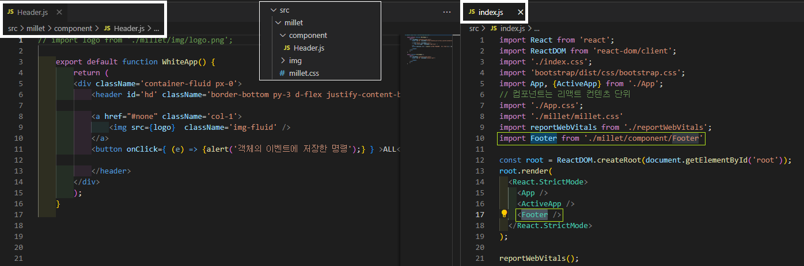Select the index.js editor tab
The image size is (804, 266).
(x=491, y=12)
